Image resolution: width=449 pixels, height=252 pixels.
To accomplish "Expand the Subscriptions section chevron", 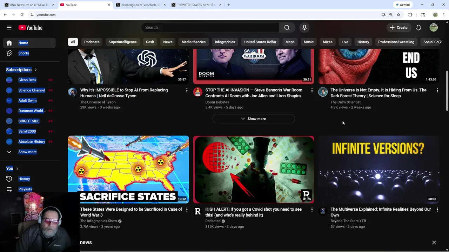I will (35, 70).
